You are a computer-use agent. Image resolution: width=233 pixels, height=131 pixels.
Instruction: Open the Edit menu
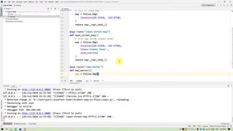(9, 2)
